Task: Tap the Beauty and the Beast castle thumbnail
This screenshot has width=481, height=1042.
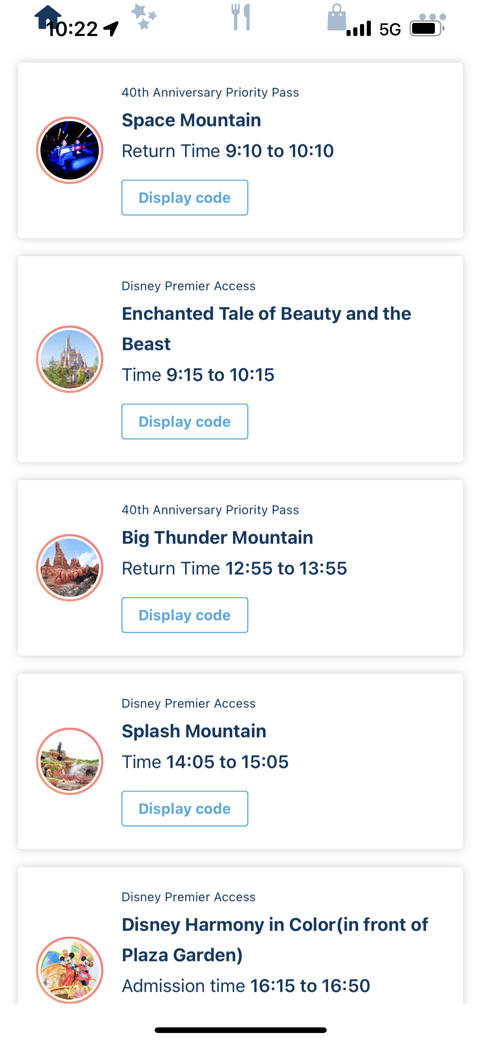Action: click(x=70, y=359)
